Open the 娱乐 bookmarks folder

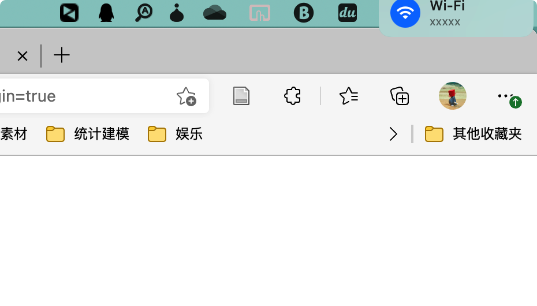coord(176,134)
